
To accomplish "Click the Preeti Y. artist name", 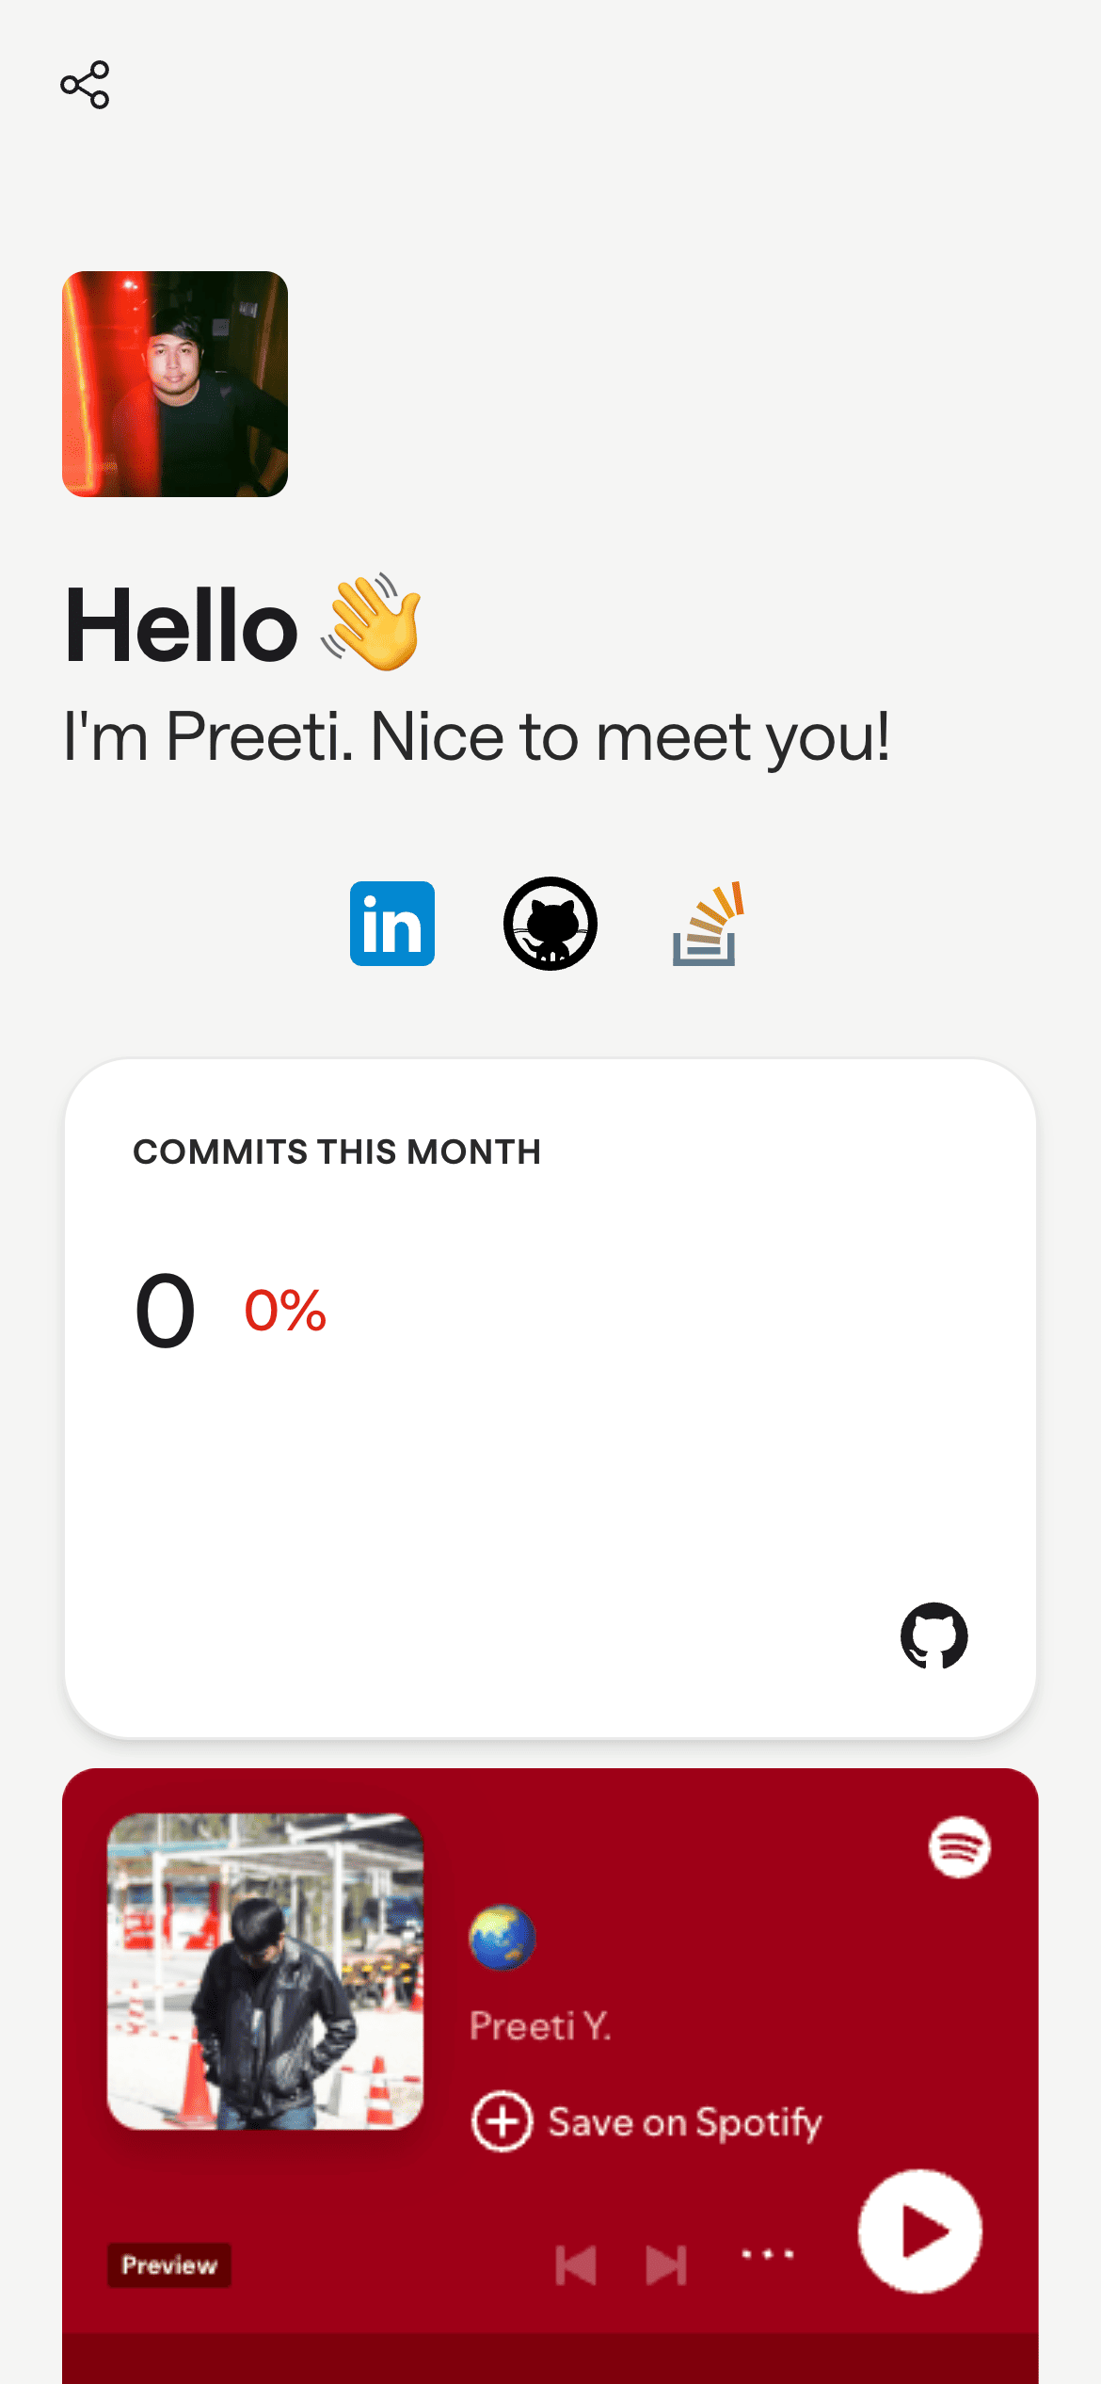I will coord(540,2025).
